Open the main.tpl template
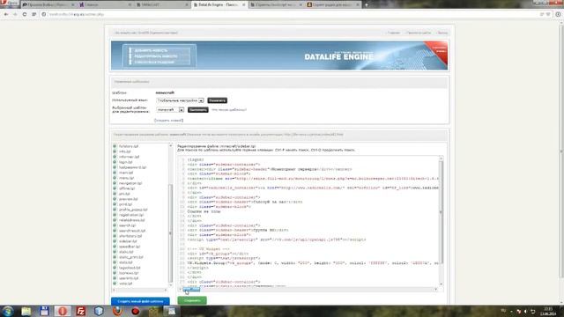The image size is (564, 317). [x=125, y=173]
